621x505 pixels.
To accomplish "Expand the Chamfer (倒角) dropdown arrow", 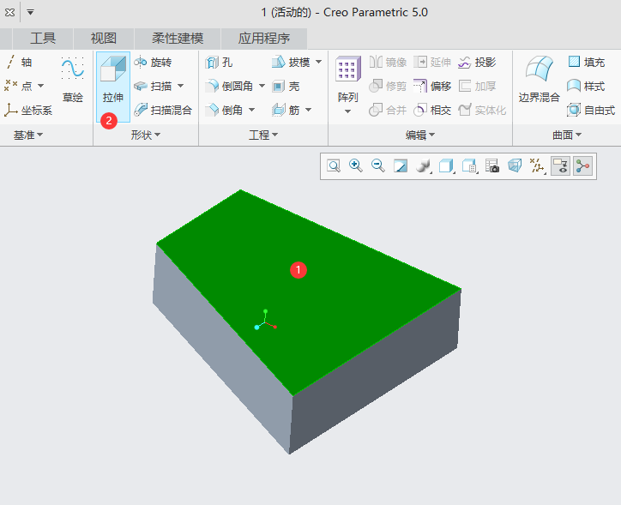I will coord(251,110).
